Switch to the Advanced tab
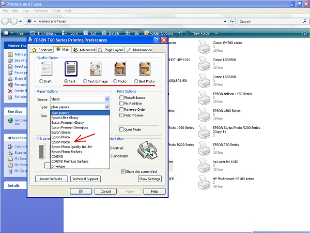This screenshot has height=233, width=310. coord(84,50)
